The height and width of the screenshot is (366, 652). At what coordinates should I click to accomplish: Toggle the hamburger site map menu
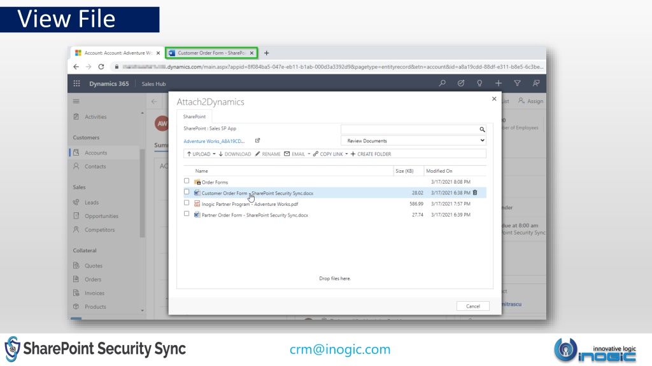(x=76, y=101)
